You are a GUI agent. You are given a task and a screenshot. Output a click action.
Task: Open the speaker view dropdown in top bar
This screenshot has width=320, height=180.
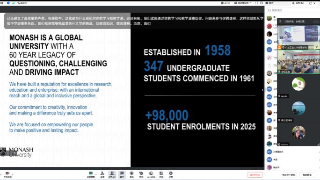(x=243, y=3)
